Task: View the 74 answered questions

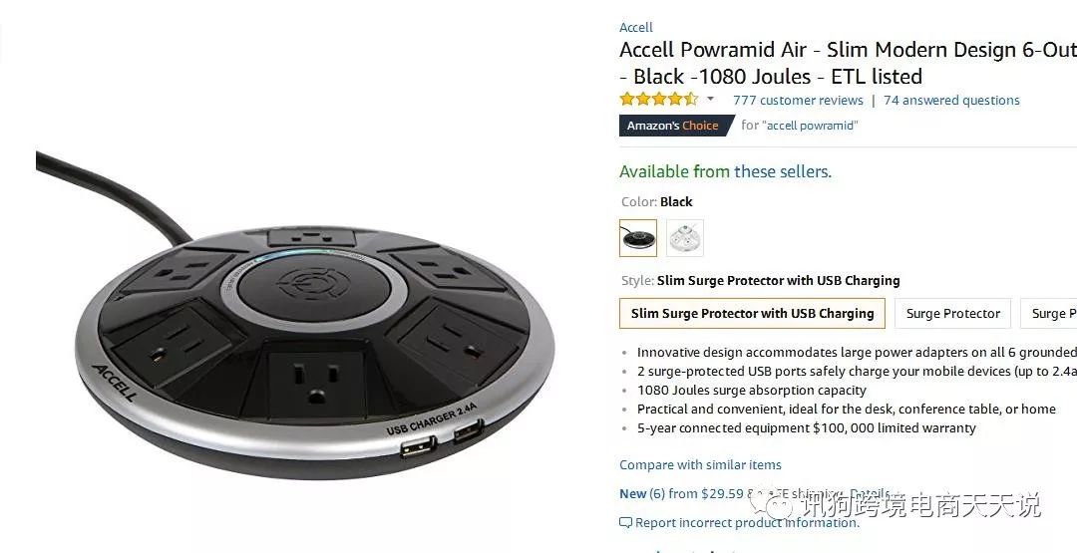Action: [x=951, y=101]
